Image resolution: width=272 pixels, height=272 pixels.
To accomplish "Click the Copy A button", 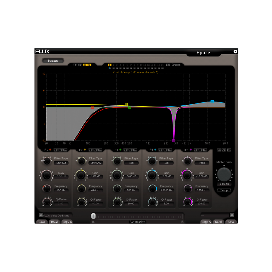I will (206, 222).
